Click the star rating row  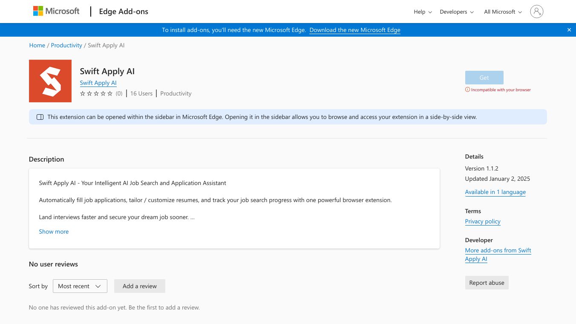[97, 93]
